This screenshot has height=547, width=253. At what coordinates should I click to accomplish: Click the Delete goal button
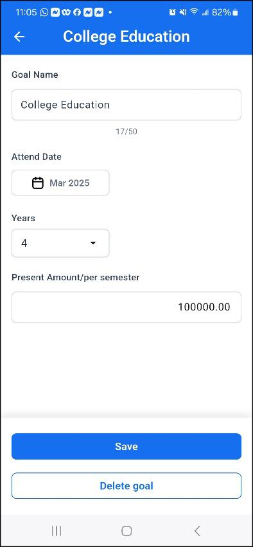pos(126,486)
